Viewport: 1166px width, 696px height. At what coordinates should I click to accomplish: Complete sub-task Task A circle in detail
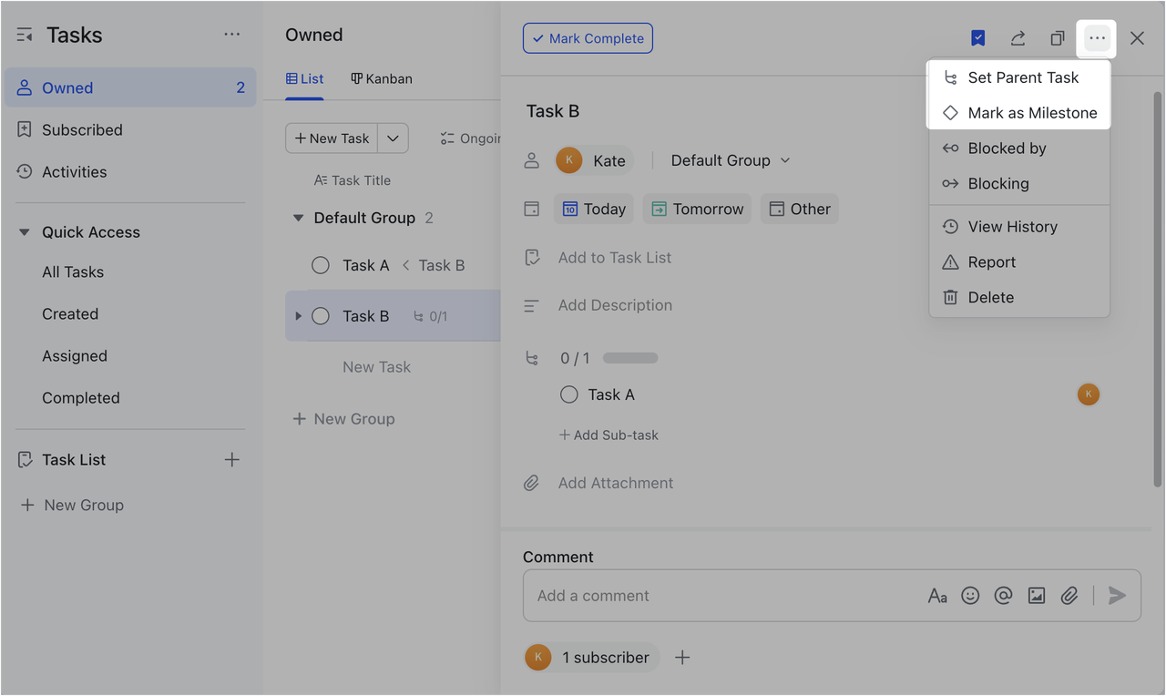coord(569,394)
